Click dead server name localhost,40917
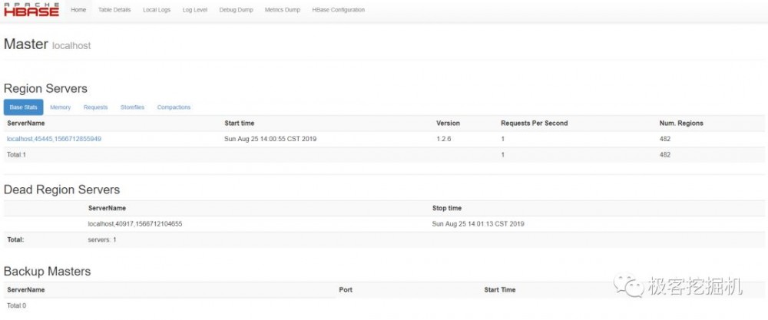Viewport: 768px width, 320px height. click(135, 224)
